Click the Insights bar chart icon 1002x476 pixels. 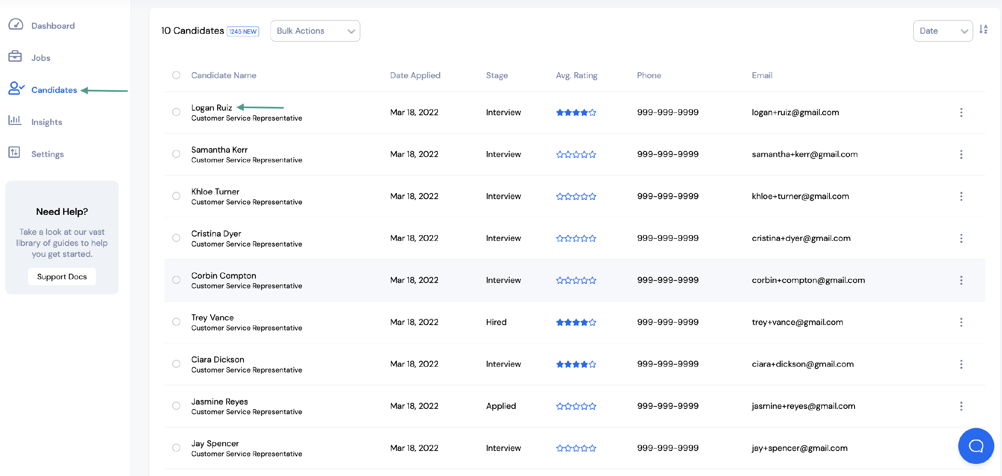pos(14,120)
